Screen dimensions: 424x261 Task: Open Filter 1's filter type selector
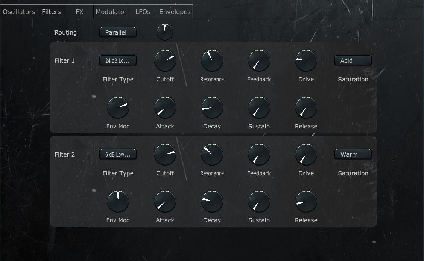[x=118, y=60]
